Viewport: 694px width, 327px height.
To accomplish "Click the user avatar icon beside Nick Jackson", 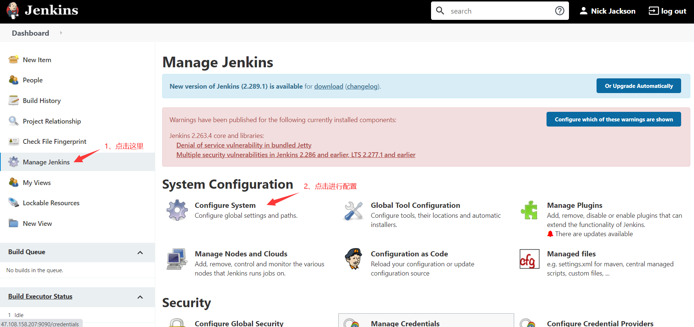I will point(583,11).
